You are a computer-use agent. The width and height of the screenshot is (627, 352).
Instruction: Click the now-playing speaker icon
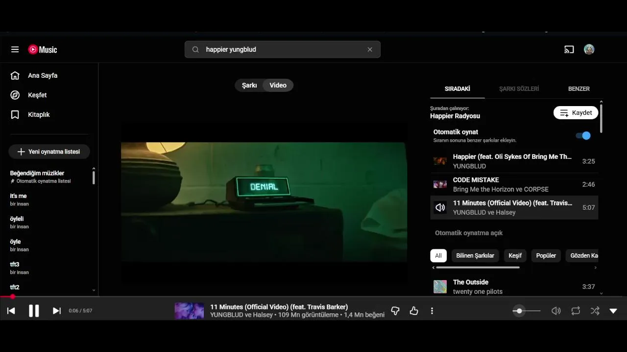coord(440,207)
